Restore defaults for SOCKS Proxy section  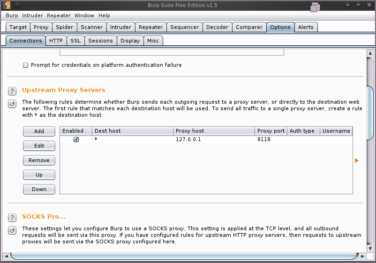12,230
